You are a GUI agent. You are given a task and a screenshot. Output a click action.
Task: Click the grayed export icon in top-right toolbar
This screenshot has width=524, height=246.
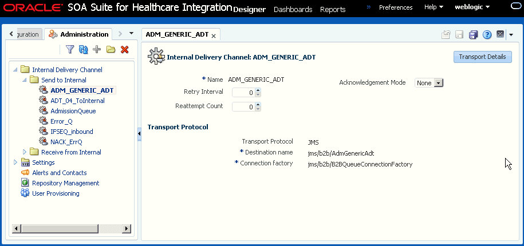coord(446,34)
